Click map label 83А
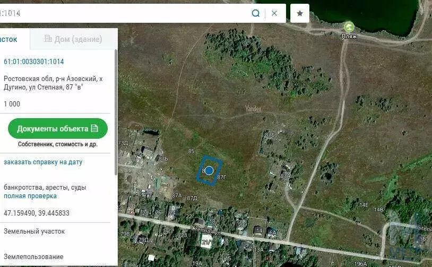 [x=286, y=176]
